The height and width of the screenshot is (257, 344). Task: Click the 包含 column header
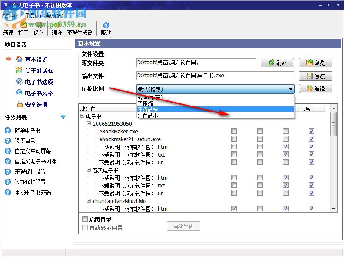[x=311, y=109]
